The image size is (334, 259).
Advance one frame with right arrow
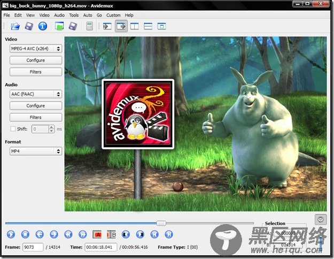tap(53, 234)
